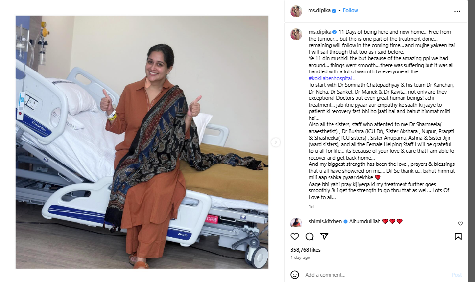Screen dimensions: 475x282
Task: Open caption author avatar picture
Action: [296, 34]
